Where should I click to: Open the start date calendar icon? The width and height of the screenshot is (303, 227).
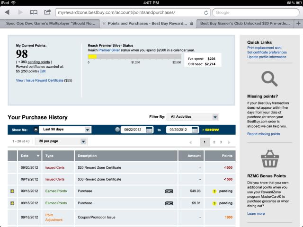(149, 130)
